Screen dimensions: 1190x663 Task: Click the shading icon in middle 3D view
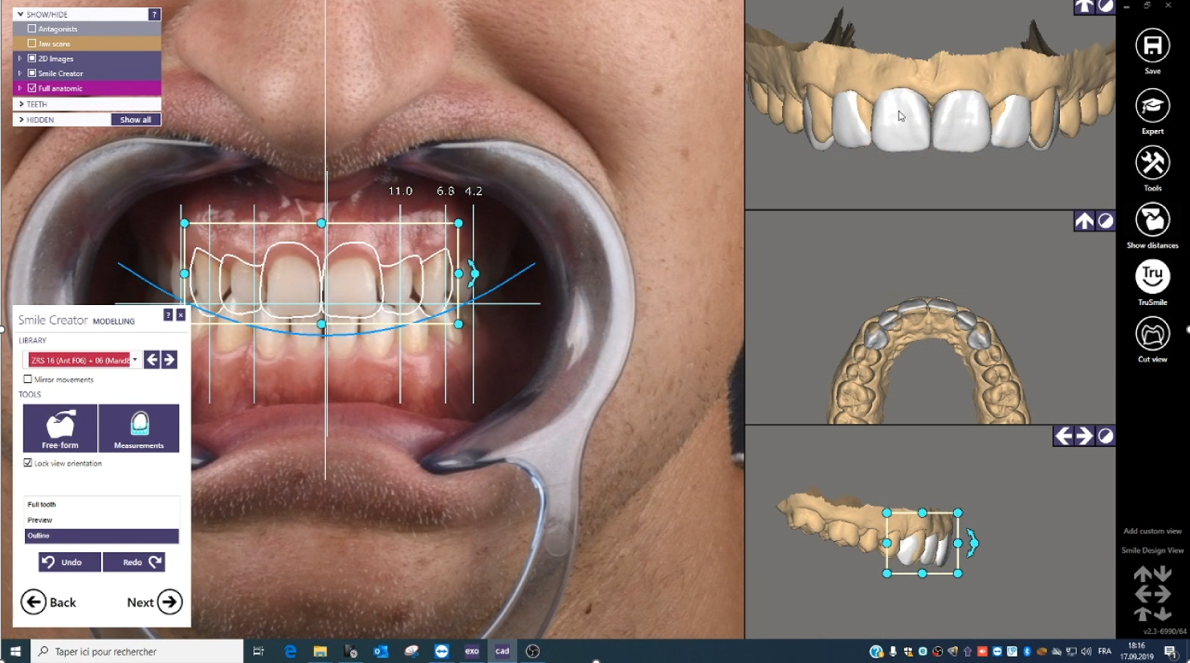[1106, 221]
